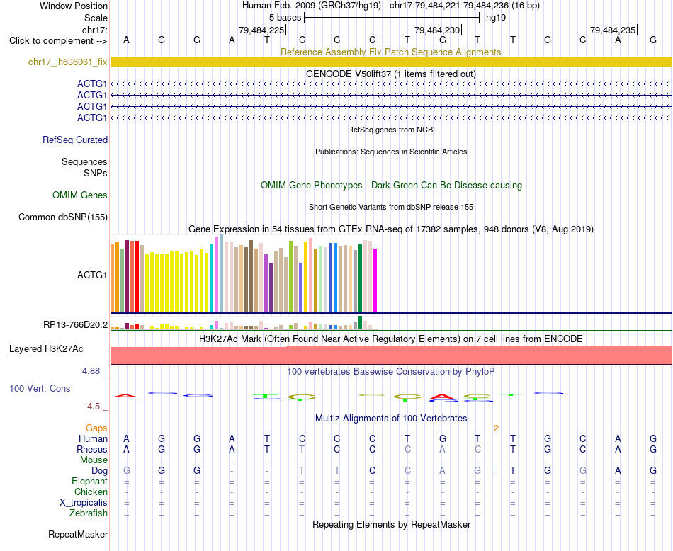Select the 'Rhesus' alignment row label
Screen dimensions: 673x551
(92, 449)
